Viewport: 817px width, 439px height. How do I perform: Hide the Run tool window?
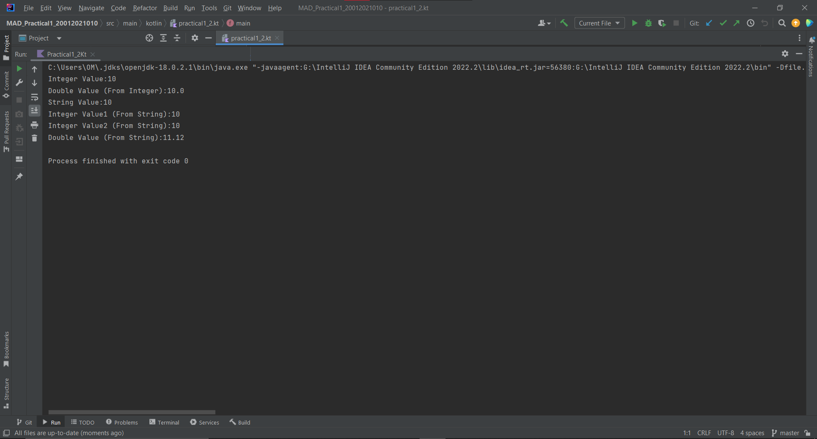[x=799, y=54]
